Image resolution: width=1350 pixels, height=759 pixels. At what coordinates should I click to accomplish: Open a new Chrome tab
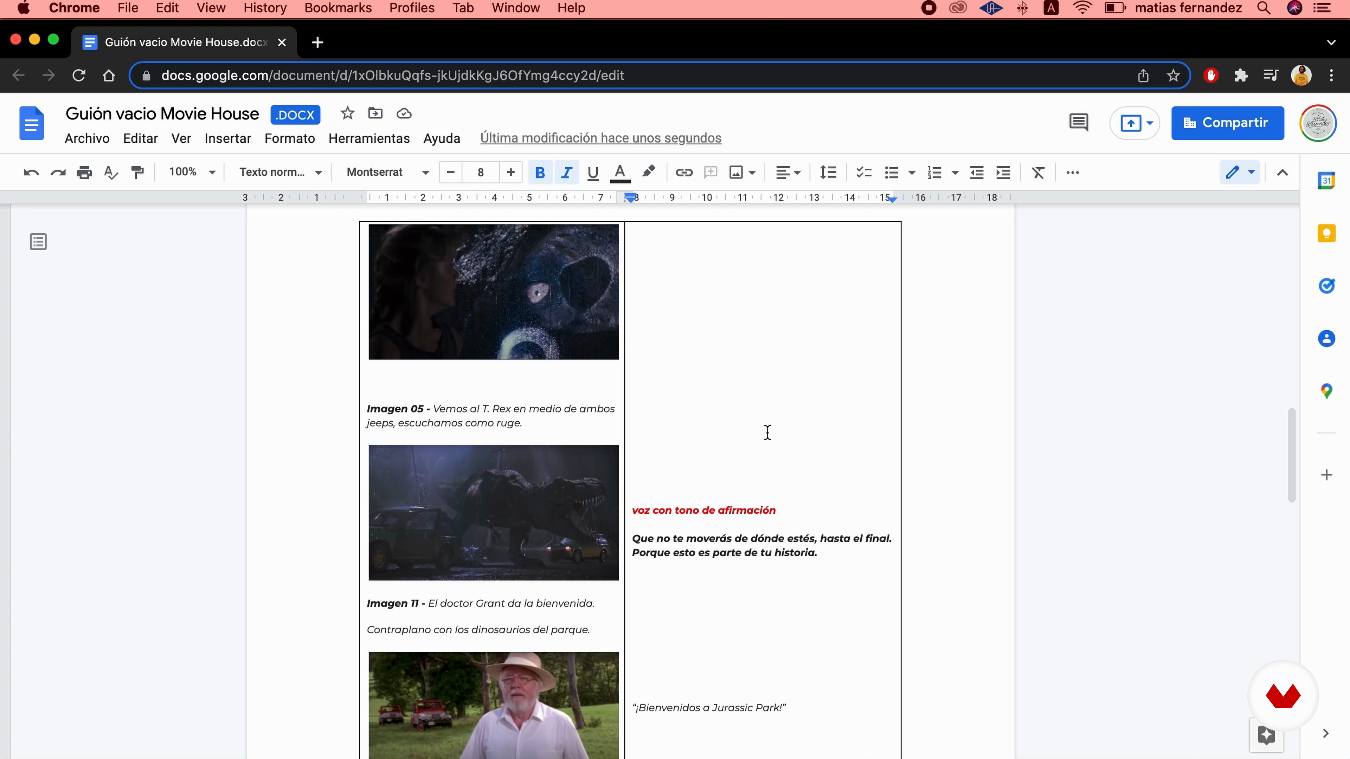click(x=317, y=43)
